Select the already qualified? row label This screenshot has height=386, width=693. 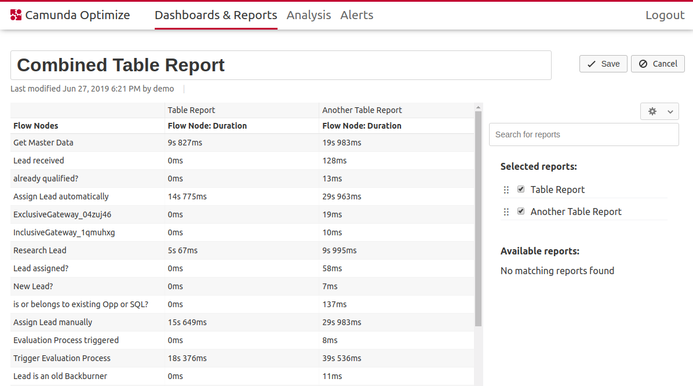[46, 179]
